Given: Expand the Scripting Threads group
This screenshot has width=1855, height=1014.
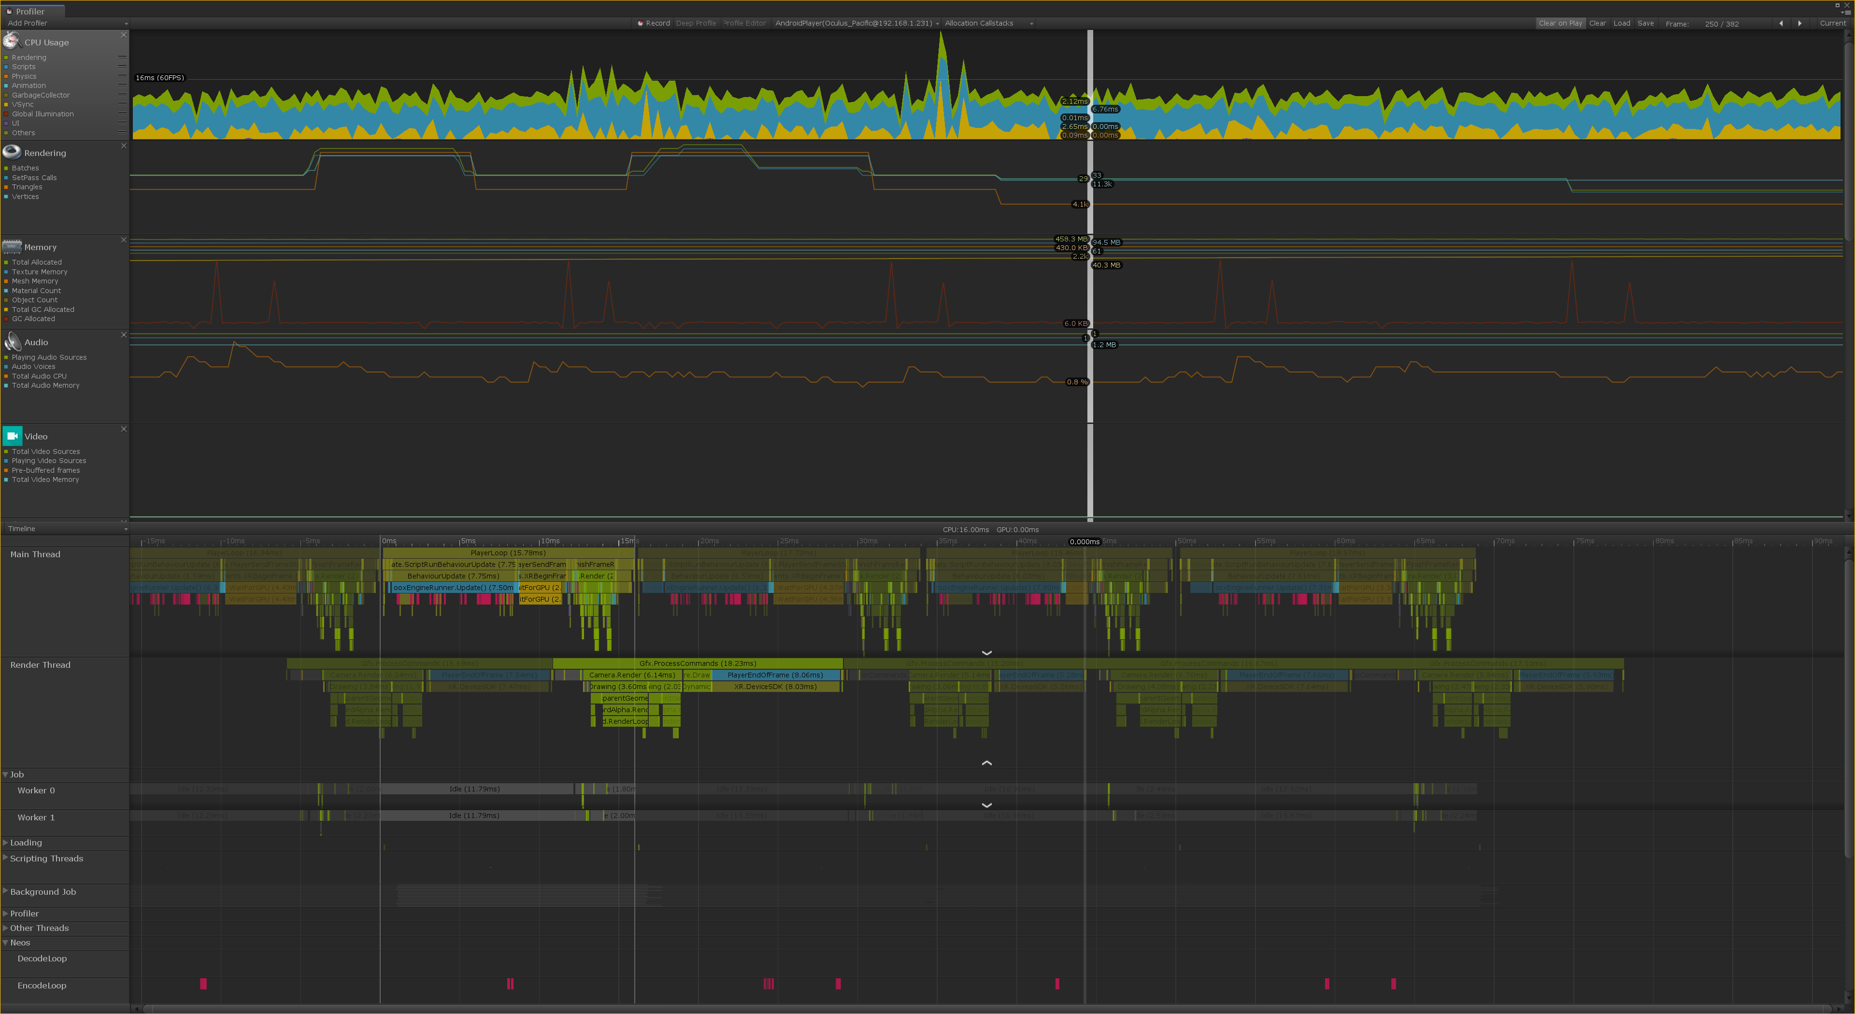Looking at the screenshot, I should point(6,858).
